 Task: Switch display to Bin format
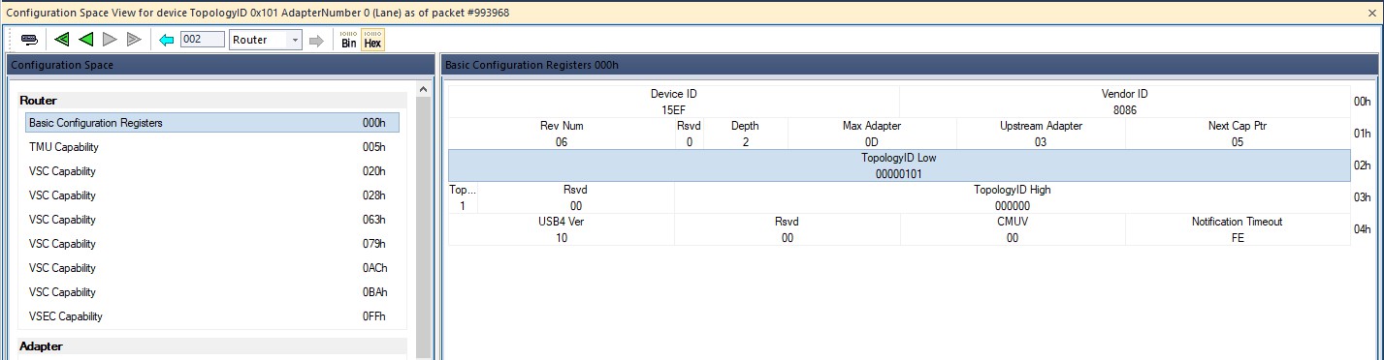[349, 40]
